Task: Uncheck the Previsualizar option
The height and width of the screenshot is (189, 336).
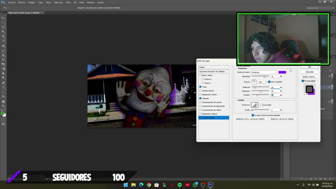Action: pyautogui.click(x=303, y=81)
